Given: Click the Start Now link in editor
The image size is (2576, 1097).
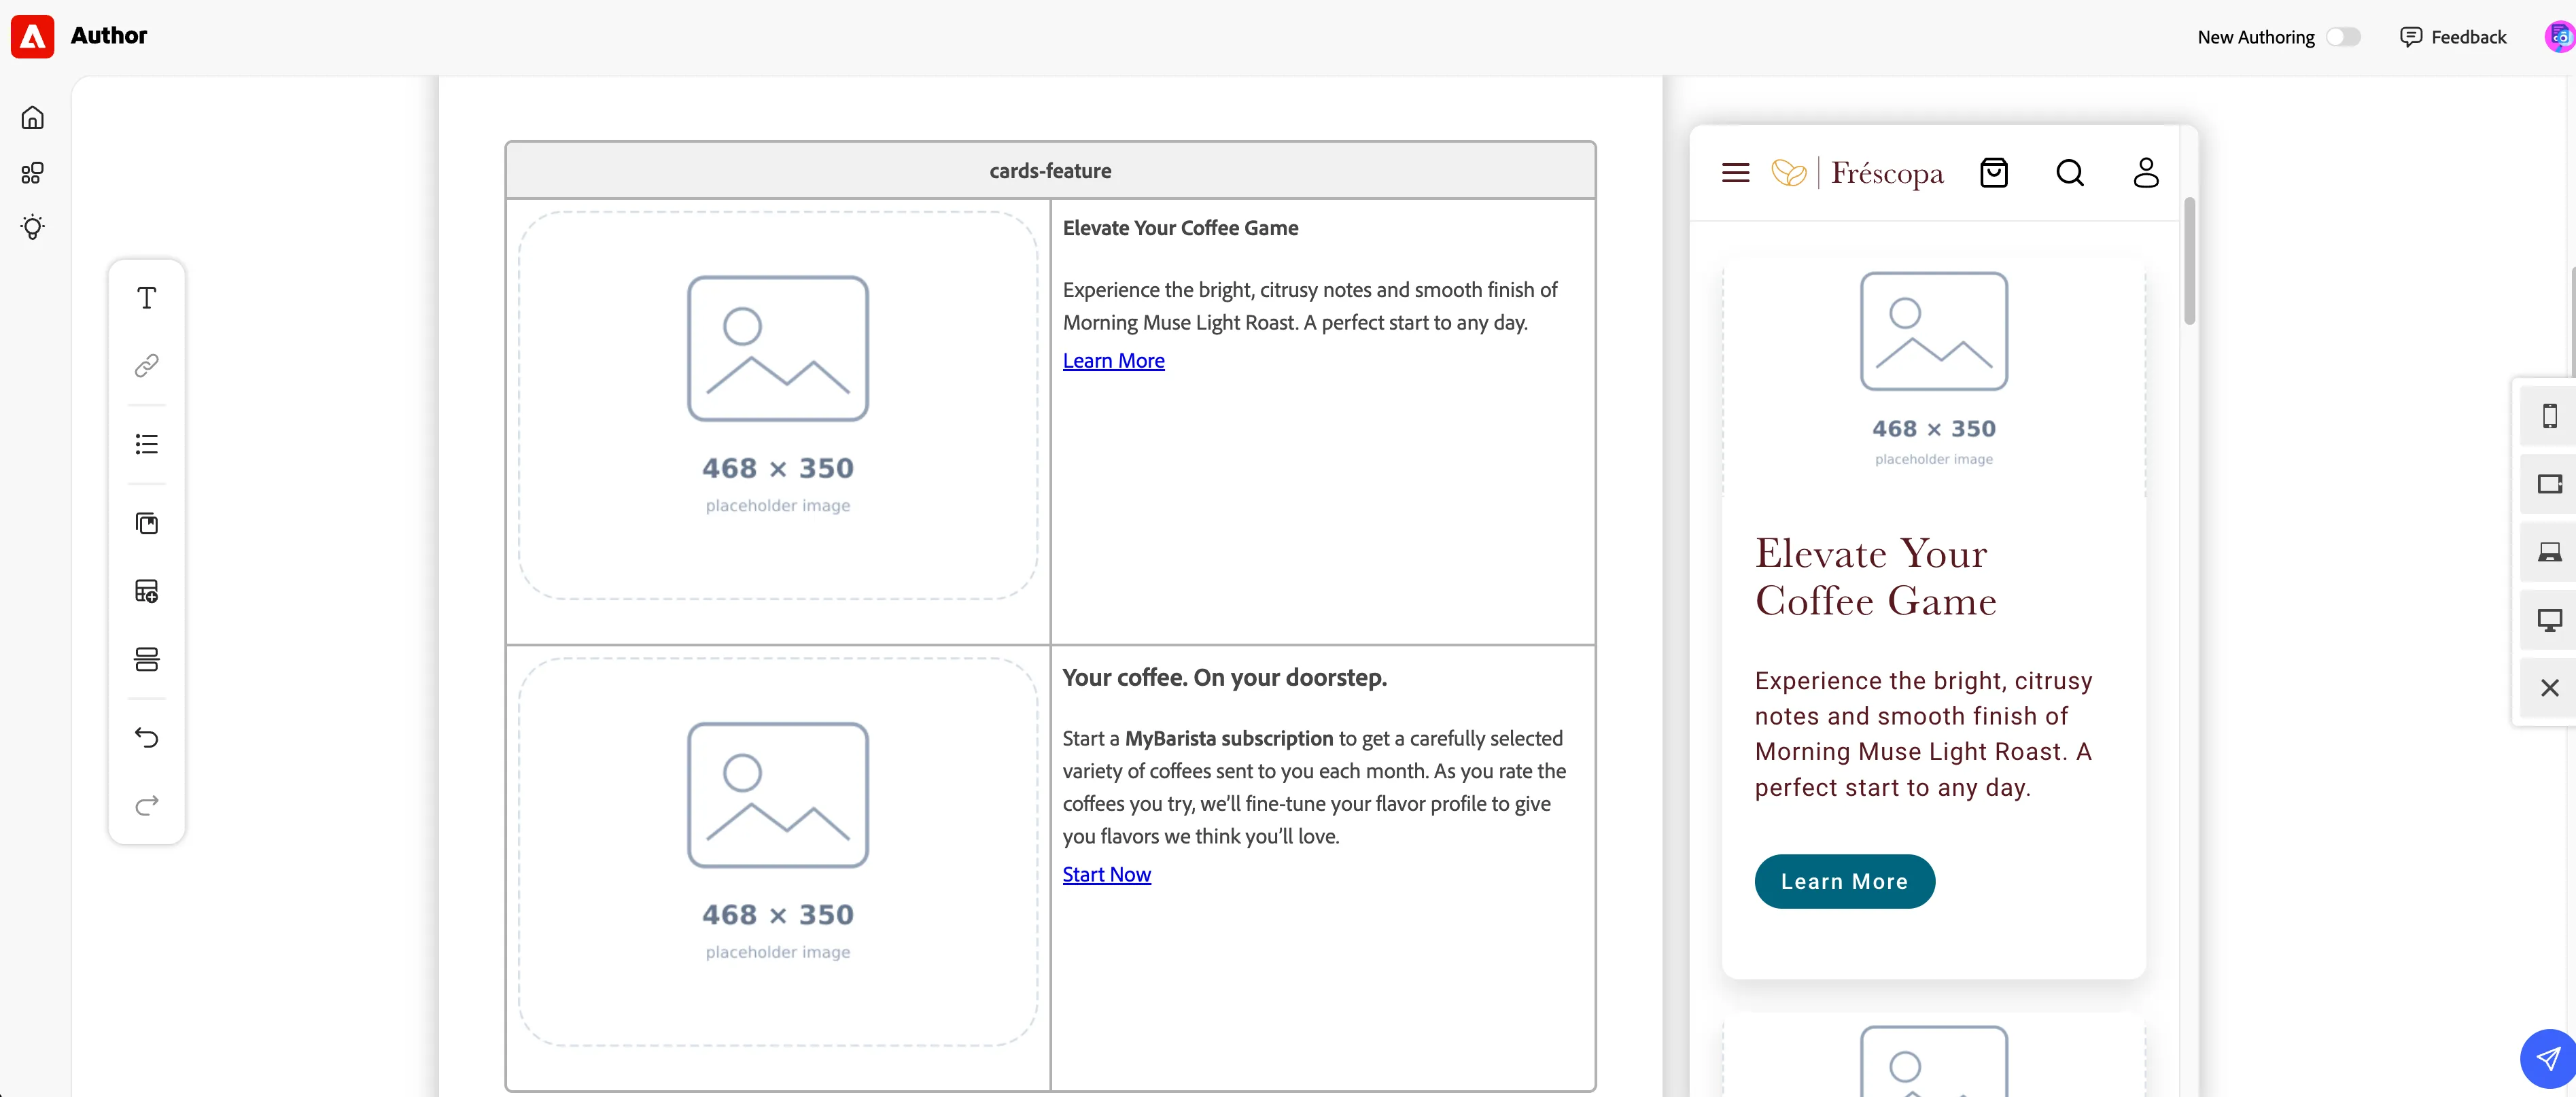Looking at the screenshot, I should [x=1106, y=875].
